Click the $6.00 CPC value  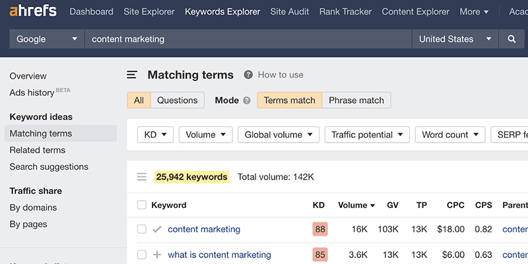[453, 255]
